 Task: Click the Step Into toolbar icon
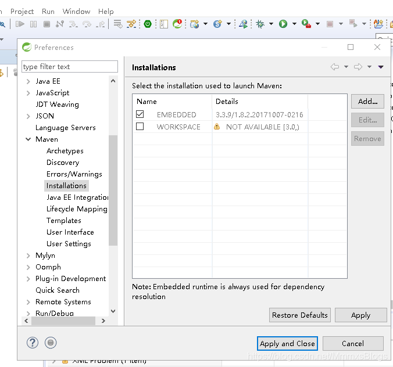point(73,24)
